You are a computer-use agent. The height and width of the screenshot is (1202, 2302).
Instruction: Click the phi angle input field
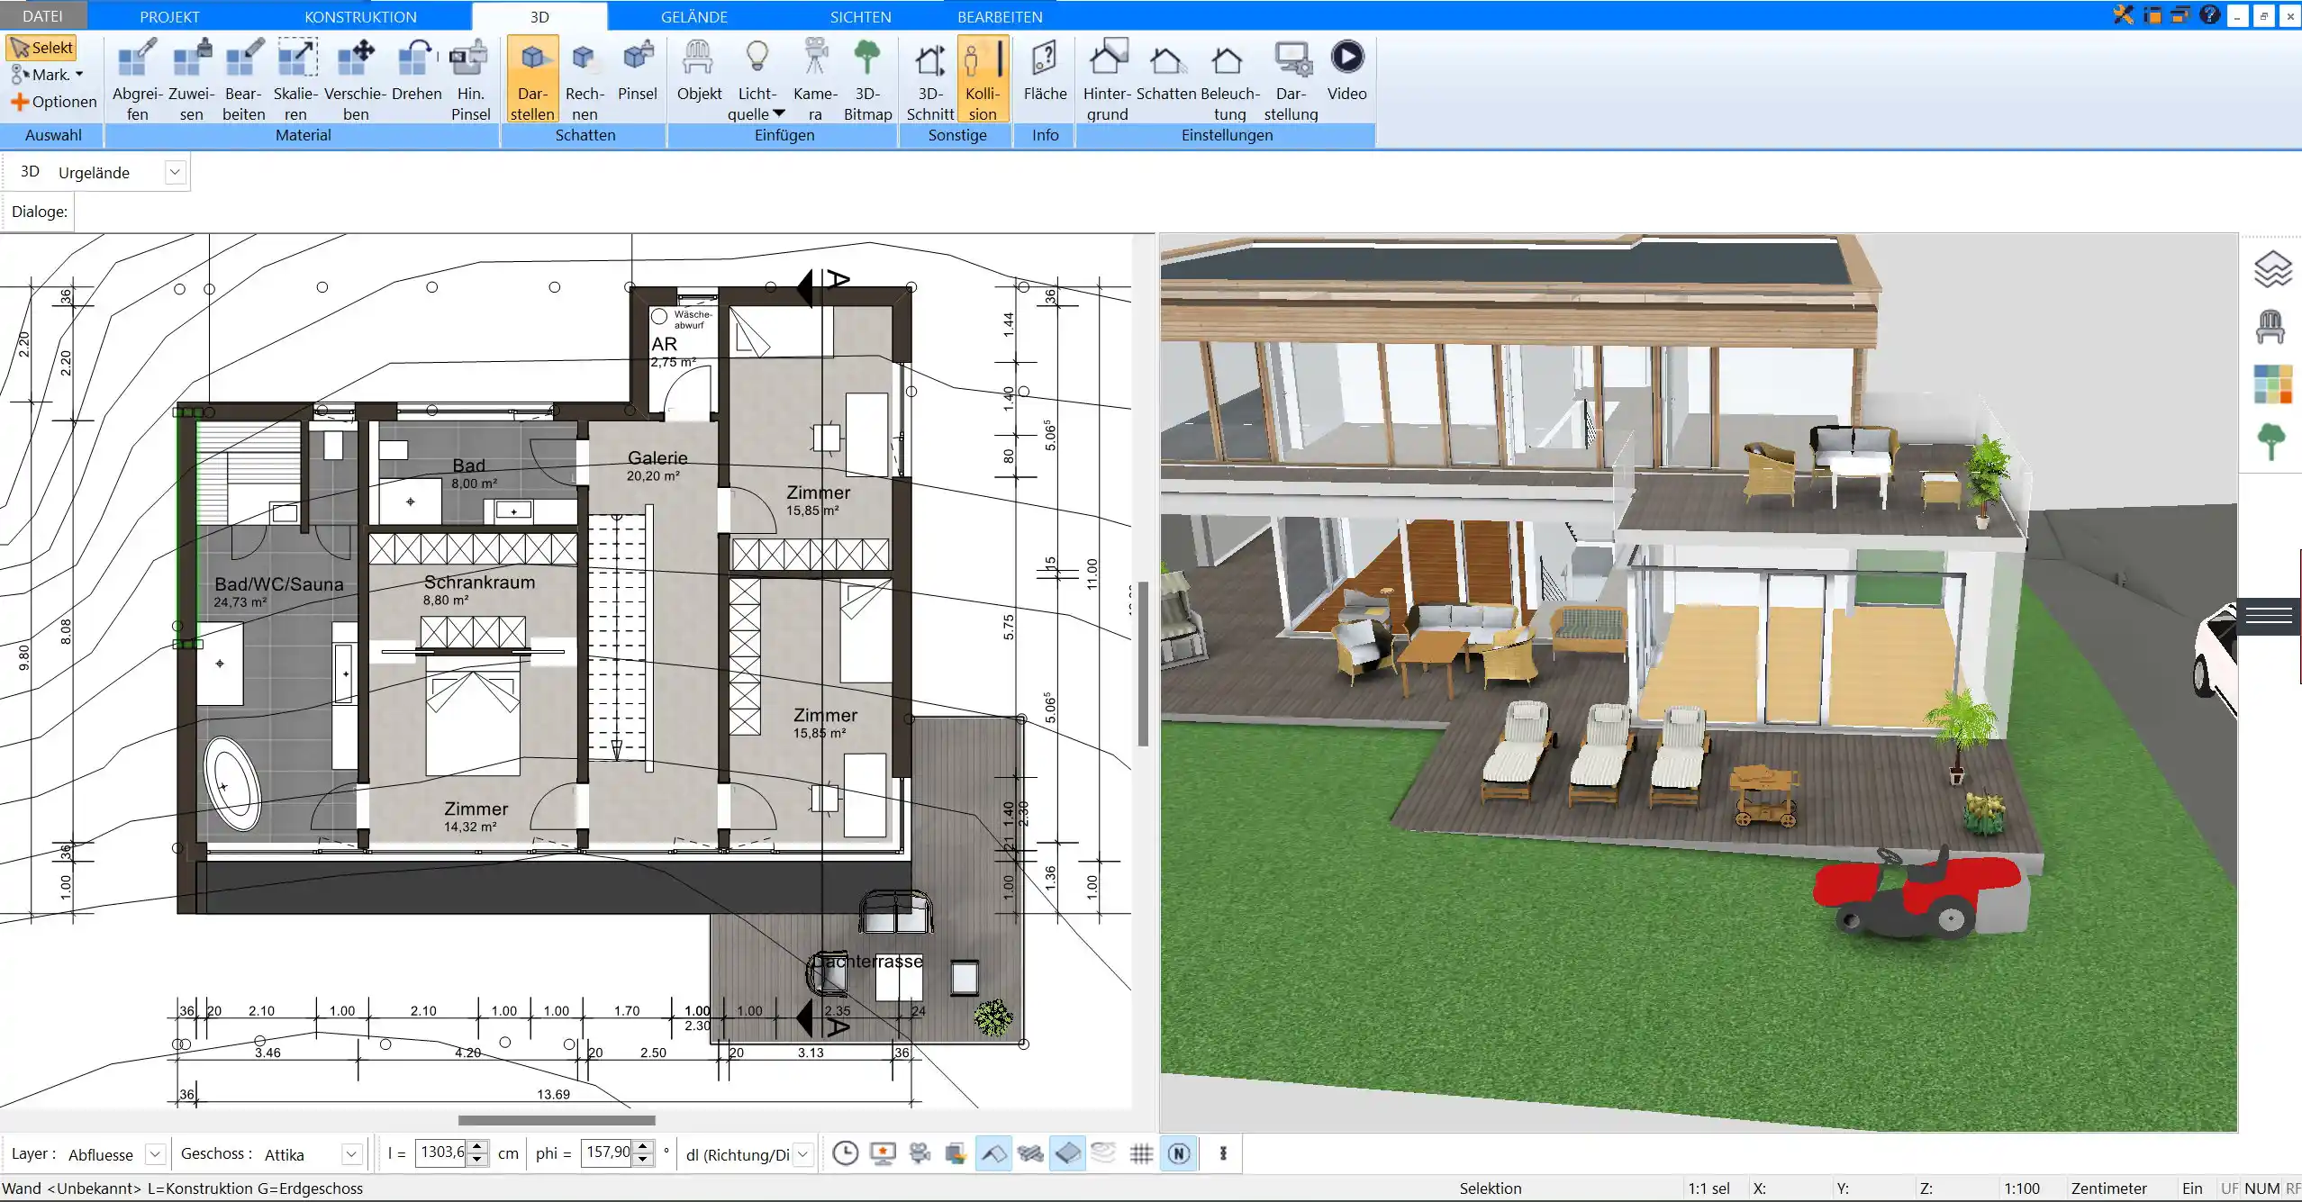pyautogui.click(x=607, y=1152)
